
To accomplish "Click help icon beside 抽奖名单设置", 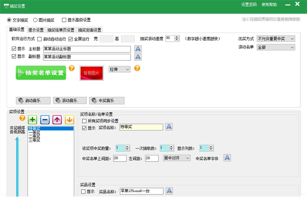I will [71, 68].
